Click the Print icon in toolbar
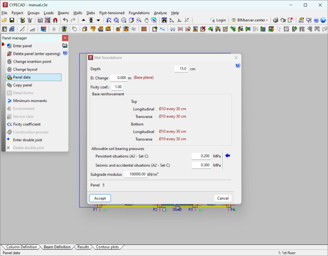The width and height of the screenshot is (328, 256). coord(275,20)
